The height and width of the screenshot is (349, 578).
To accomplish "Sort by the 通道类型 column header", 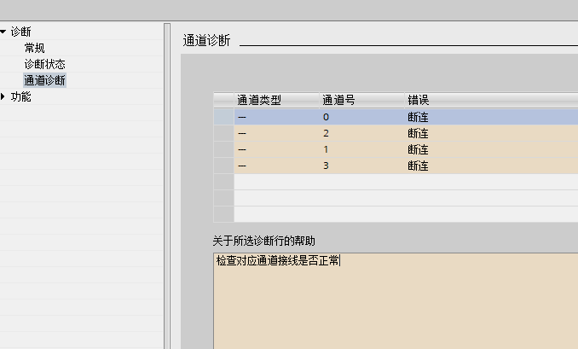I will (258, 101).
